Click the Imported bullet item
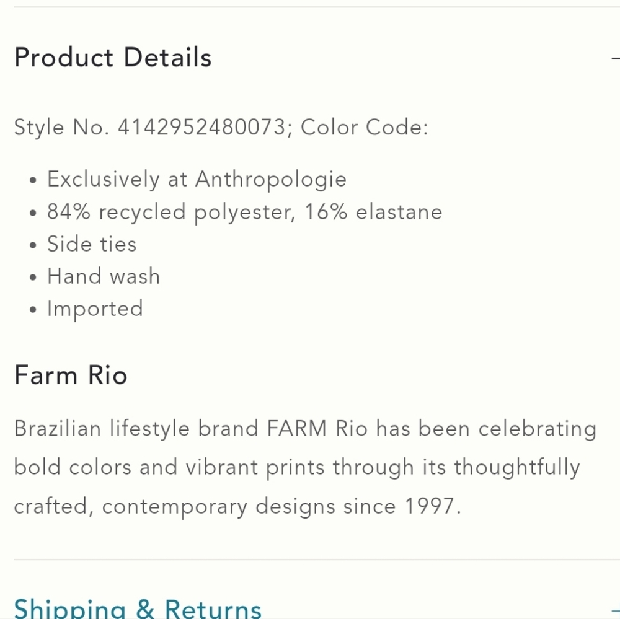 [95, 308]
